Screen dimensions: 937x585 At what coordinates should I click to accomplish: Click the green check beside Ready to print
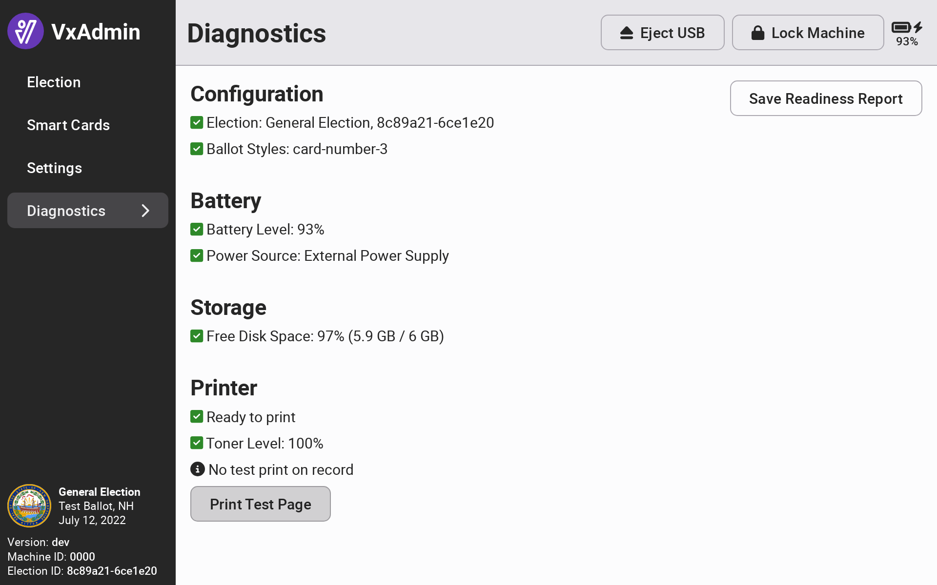tap(197, 416)
